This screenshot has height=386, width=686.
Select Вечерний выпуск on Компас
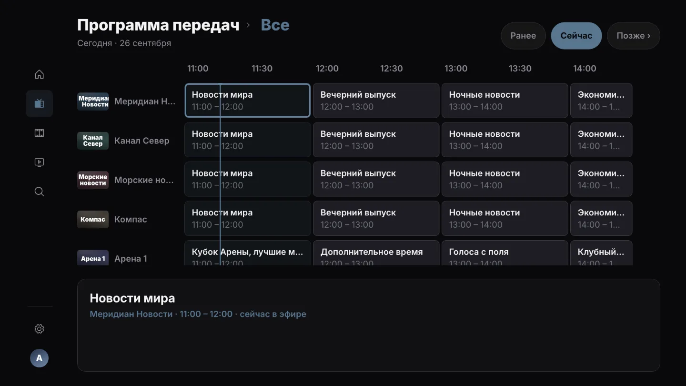tap(376, 218)
